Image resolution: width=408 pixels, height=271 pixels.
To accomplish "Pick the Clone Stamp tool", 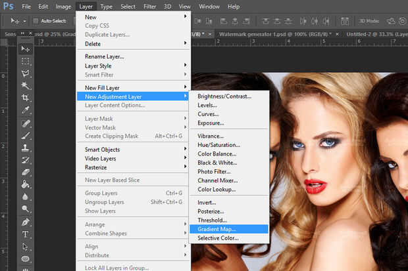I will [x=26, y=148].
